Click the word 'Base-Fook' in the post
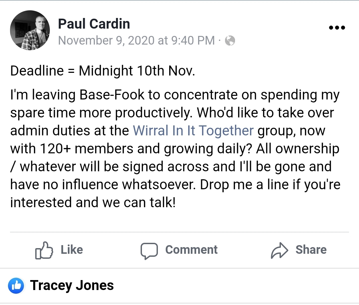 [112, 95]
